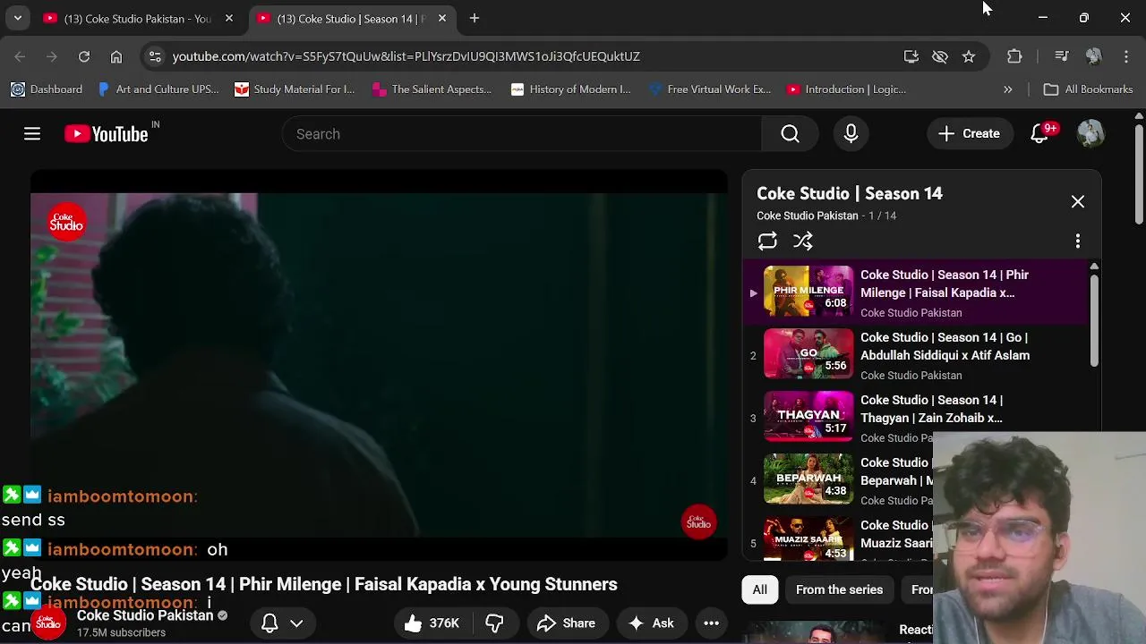Switch to Coke Studio Pakistan tab
This screenshot has height=644, width=1146.
[x=137, y=19]
